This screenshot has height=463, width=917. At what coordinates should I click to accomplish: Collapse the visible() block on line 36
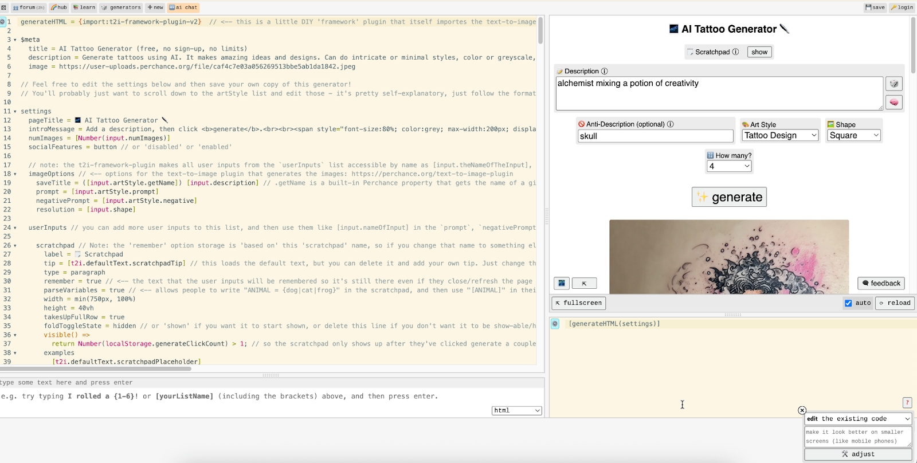tap(15, 335)
